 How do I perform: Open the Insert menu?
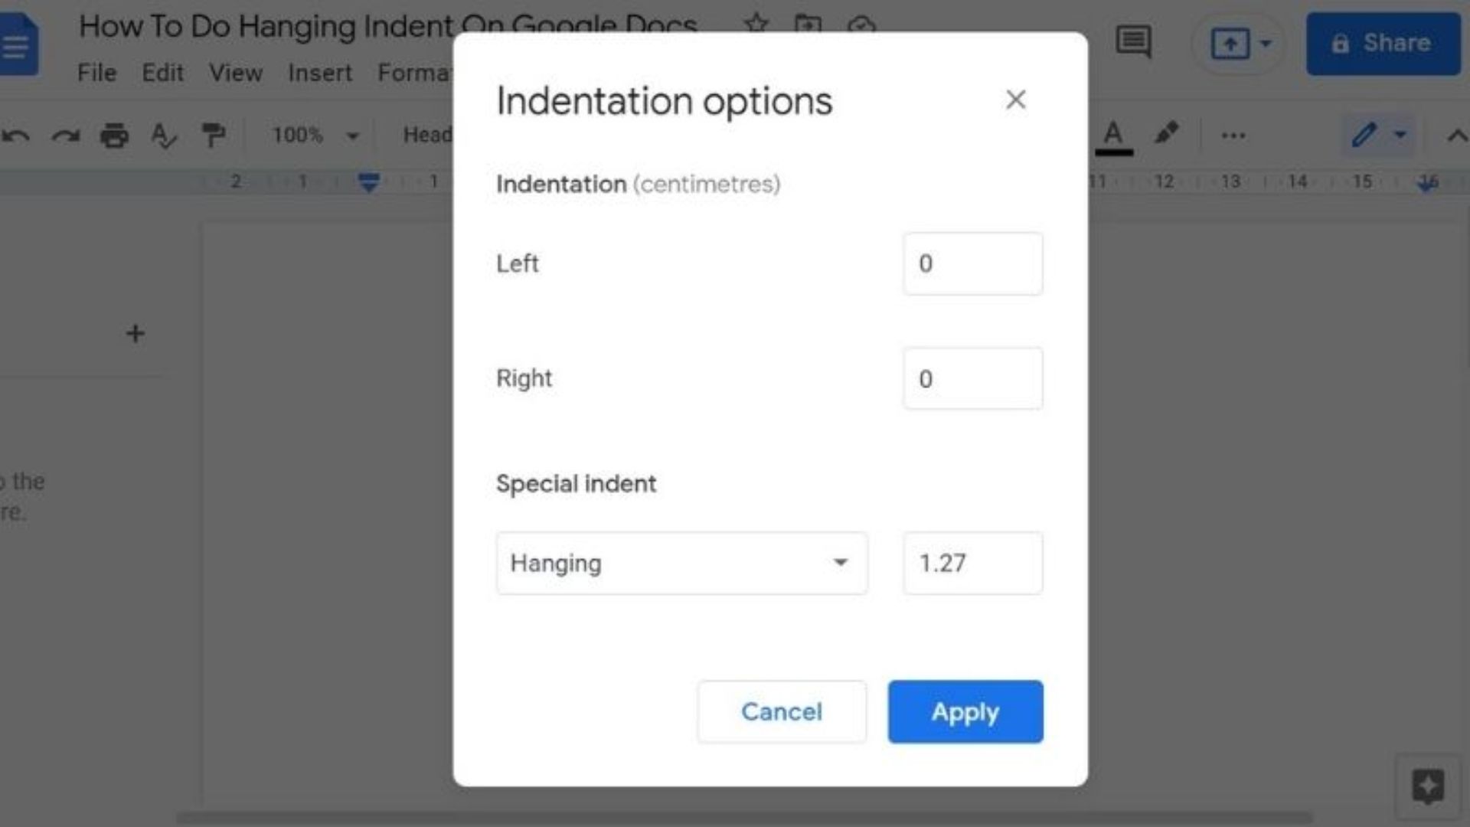(320, 73)
